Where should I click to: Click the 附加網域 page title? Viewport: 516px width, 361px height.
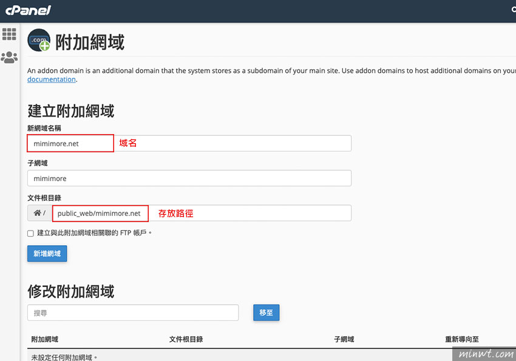pos(90,42)
